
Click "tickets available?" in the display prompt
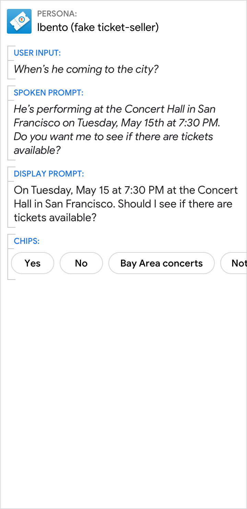pyautogui.click(x=55, y=217)
